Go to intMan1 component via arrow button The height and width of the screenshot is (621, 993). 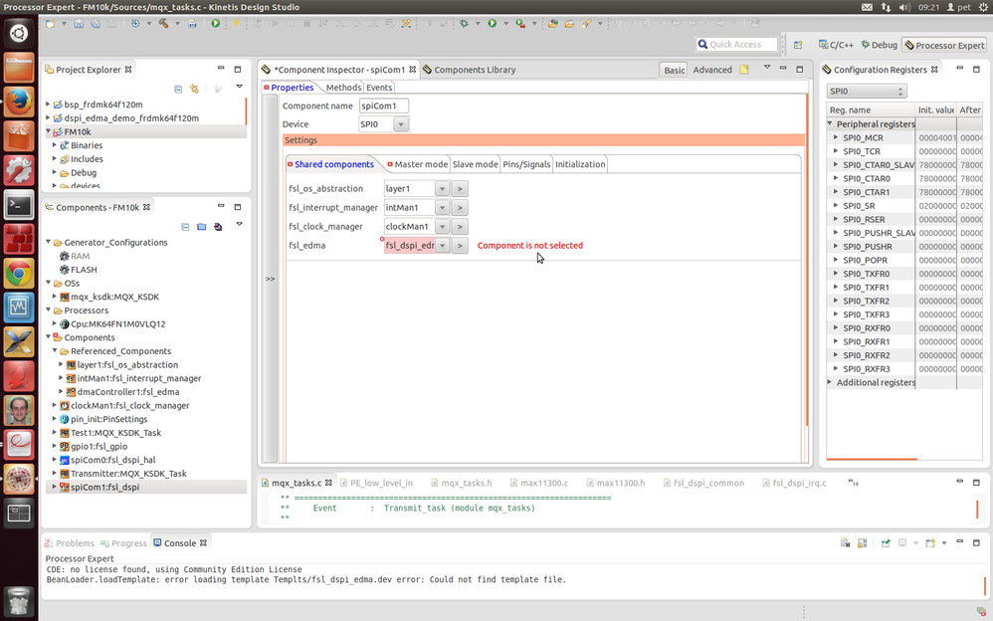tap(460, 207)
